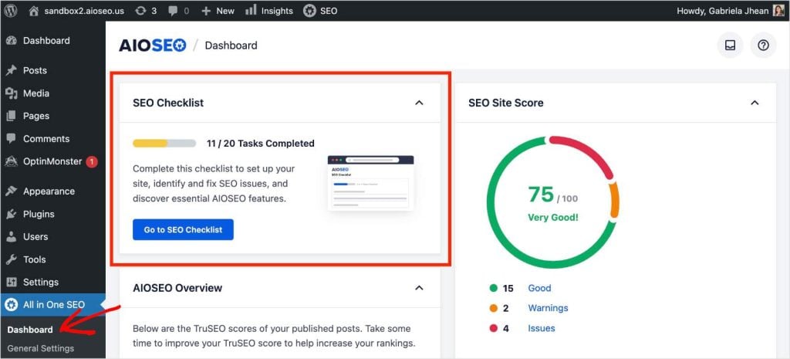Visit site sandbox2.aioseo.us link
This screenshot has width=790, height=359.
(x=83, y=11)
